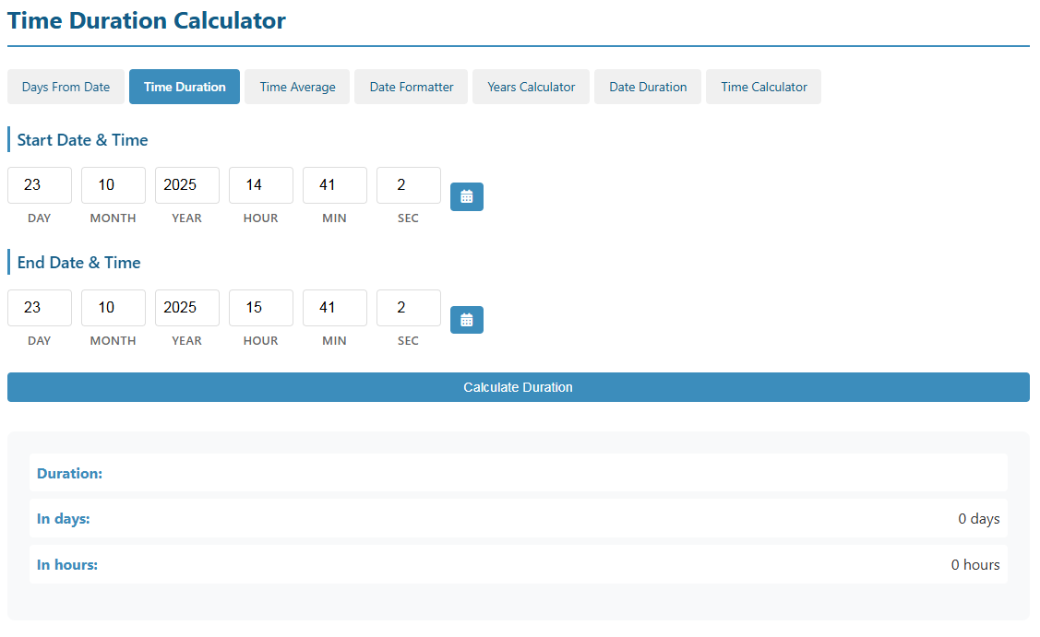
Task: Go to the Date Formatter tab
Action: 412,87
